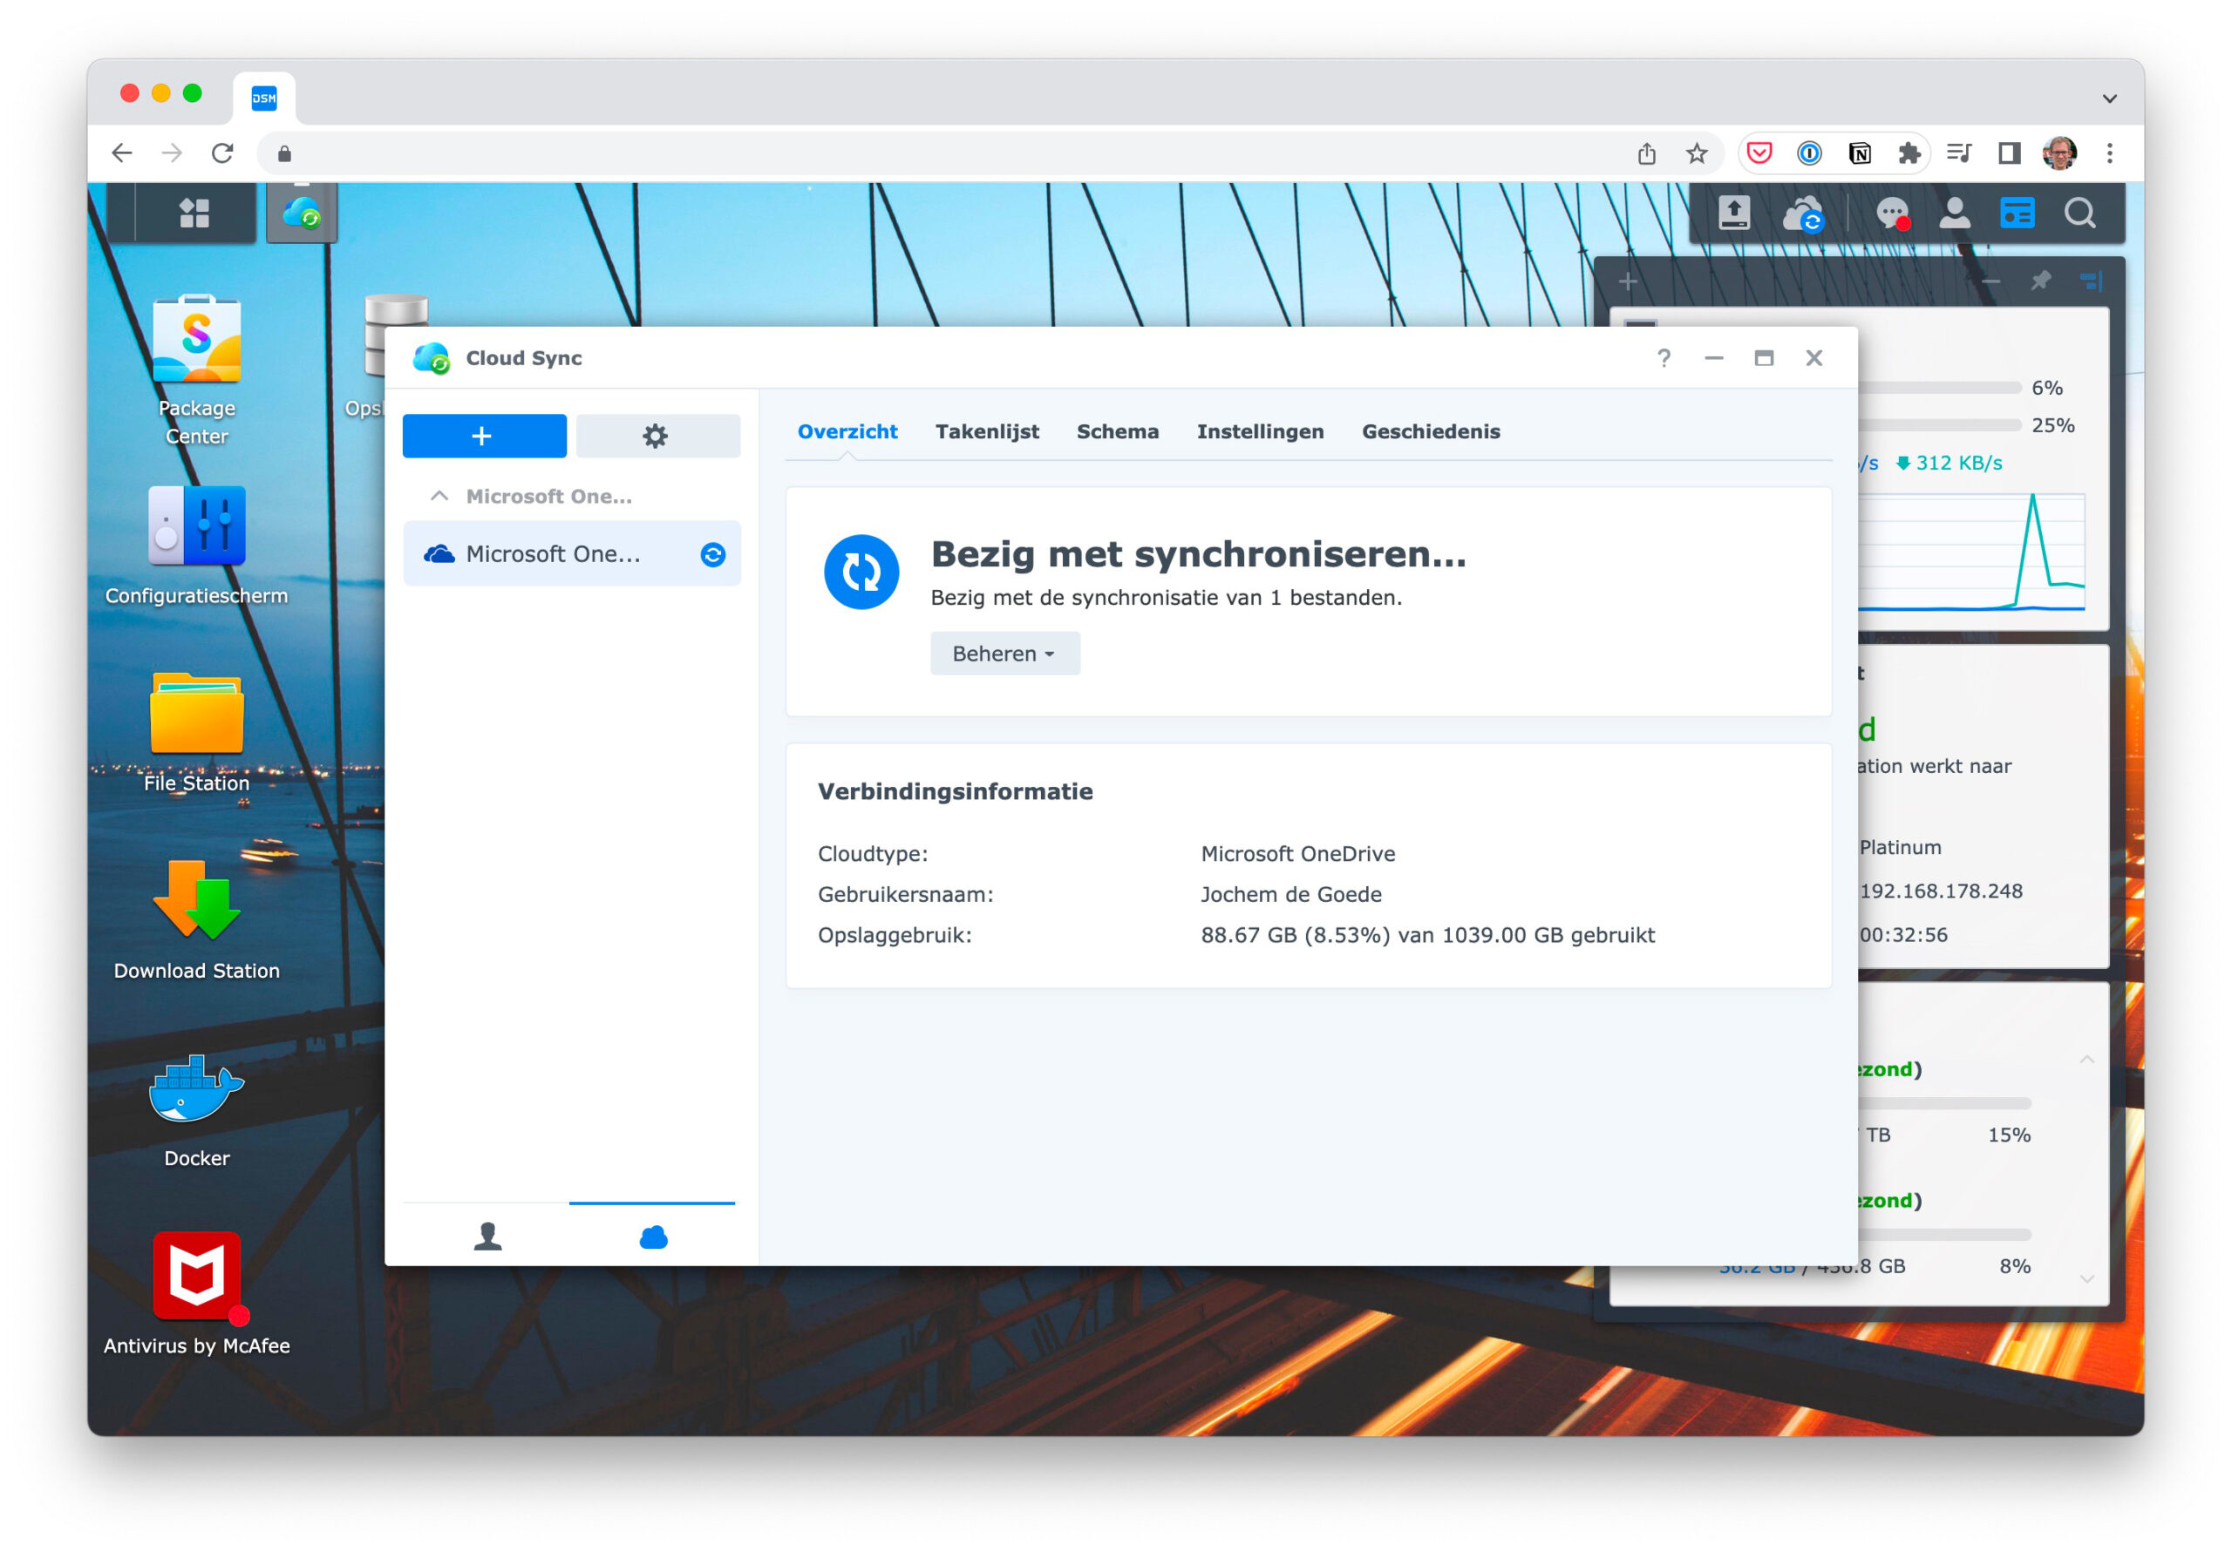Open the DSM search magnifier icon
The image size is (2232, 1552).
[x=2079, y=213]
